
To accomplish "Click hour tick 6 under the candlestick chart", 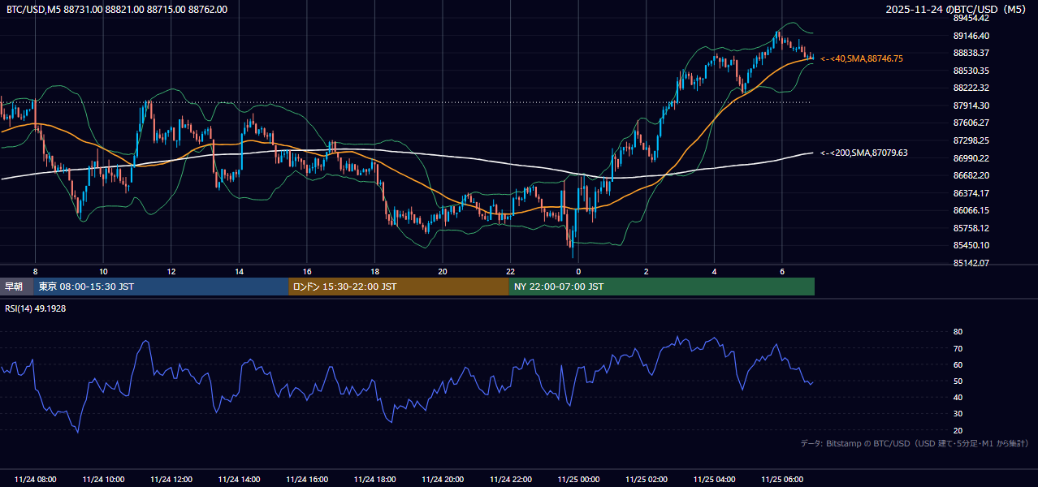I will pyautogui.click(x=782, y=271).
